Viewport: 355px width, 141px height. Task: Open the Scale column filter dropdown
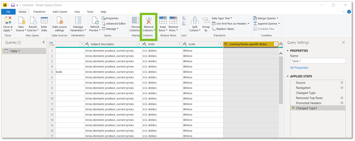[220, 44]
